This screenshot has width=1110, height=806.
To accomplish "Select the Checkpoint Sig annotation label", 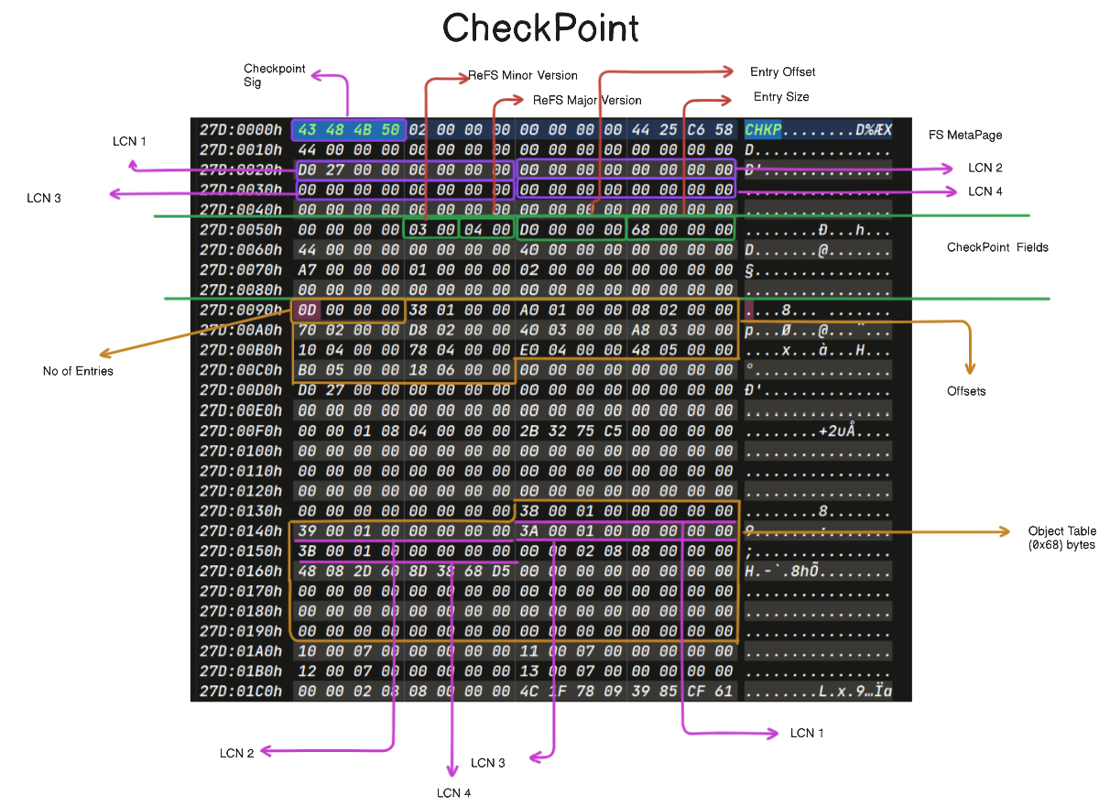I will click(274, 75).
